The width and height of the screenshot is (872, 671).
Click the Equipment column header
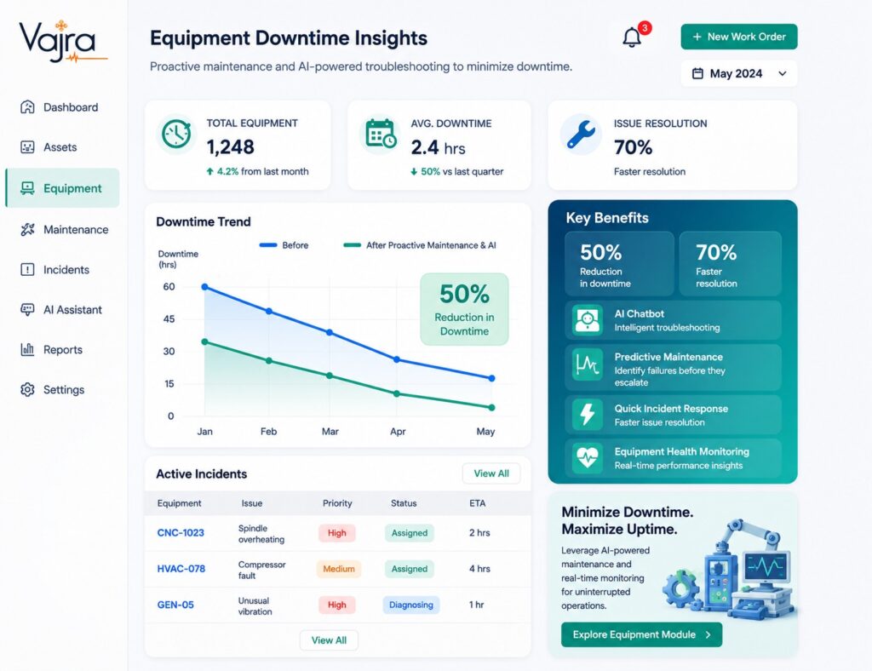(x=179, y=503)
